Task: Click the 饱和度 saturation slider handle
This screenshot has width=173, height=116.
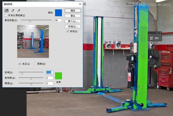Action: tap(31, 79)
